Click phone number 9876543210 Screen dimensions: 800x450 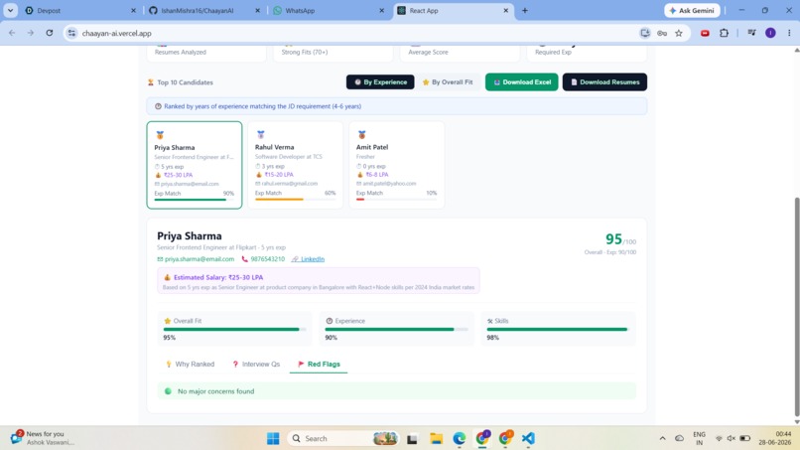267,259
